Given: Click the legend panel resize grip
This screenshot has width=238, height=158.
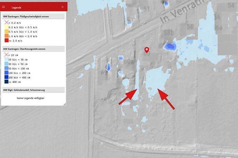Looking at the screenshot, I should 65,104.
